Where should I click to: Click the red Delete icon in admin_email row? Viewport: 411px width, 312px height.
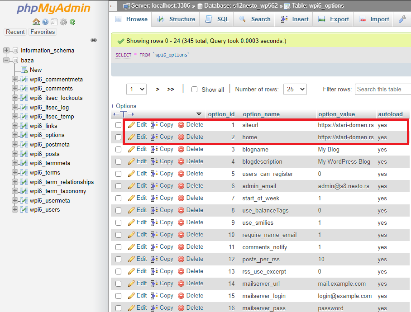pos(181,186)
